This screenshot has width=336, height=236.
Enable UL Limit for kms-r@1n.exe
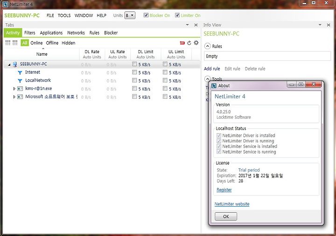click(165, 88)
